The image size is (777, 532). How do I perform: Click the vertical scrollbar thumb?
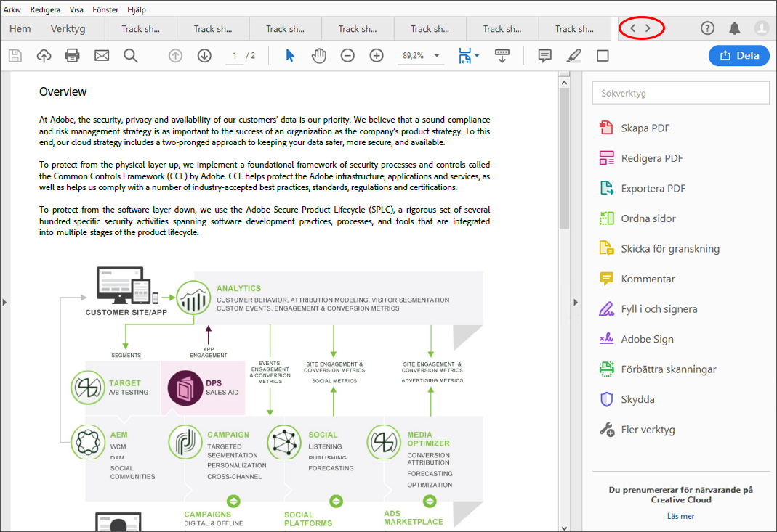click(x=564, y=158)
